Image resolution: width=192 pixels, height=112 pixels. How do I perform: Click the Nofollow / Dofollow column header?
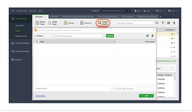(164, 75)
